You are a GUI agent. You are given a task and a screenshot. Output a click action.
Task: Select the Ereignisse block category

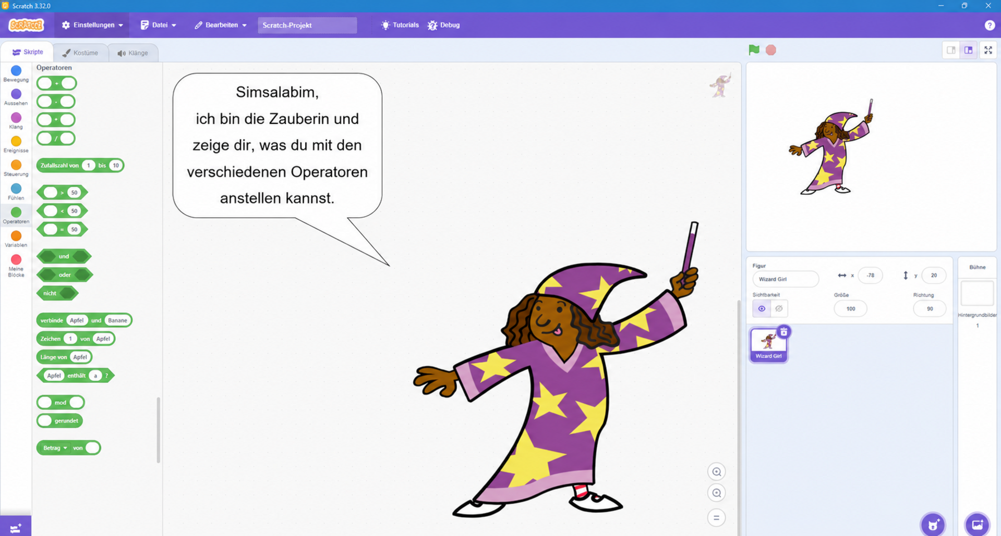16,144
